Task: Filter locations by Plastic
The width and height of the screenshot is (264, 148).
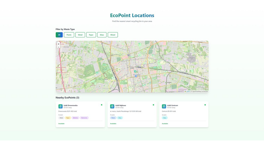Action: (69, 35)
